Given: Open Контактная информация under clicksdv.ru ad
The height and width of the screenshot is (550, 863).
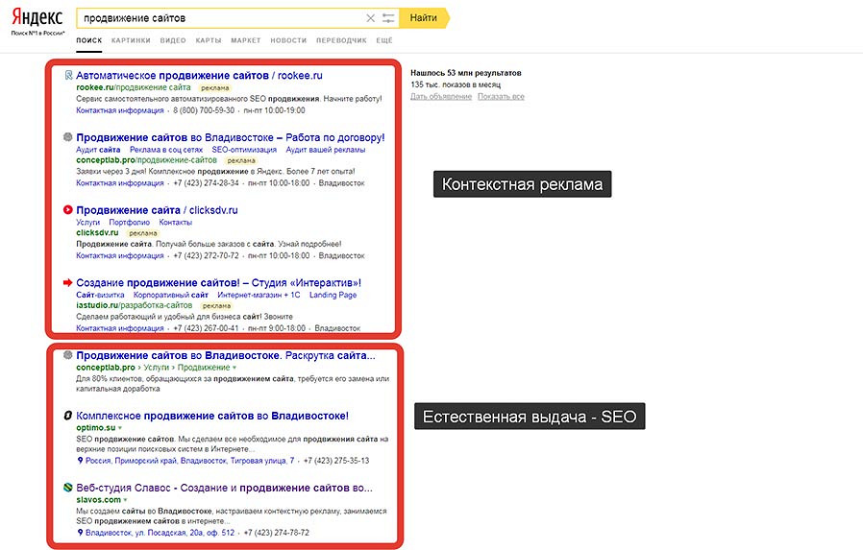Looking at the screenshot, I should pyautogui.click(x=120, y=255).
